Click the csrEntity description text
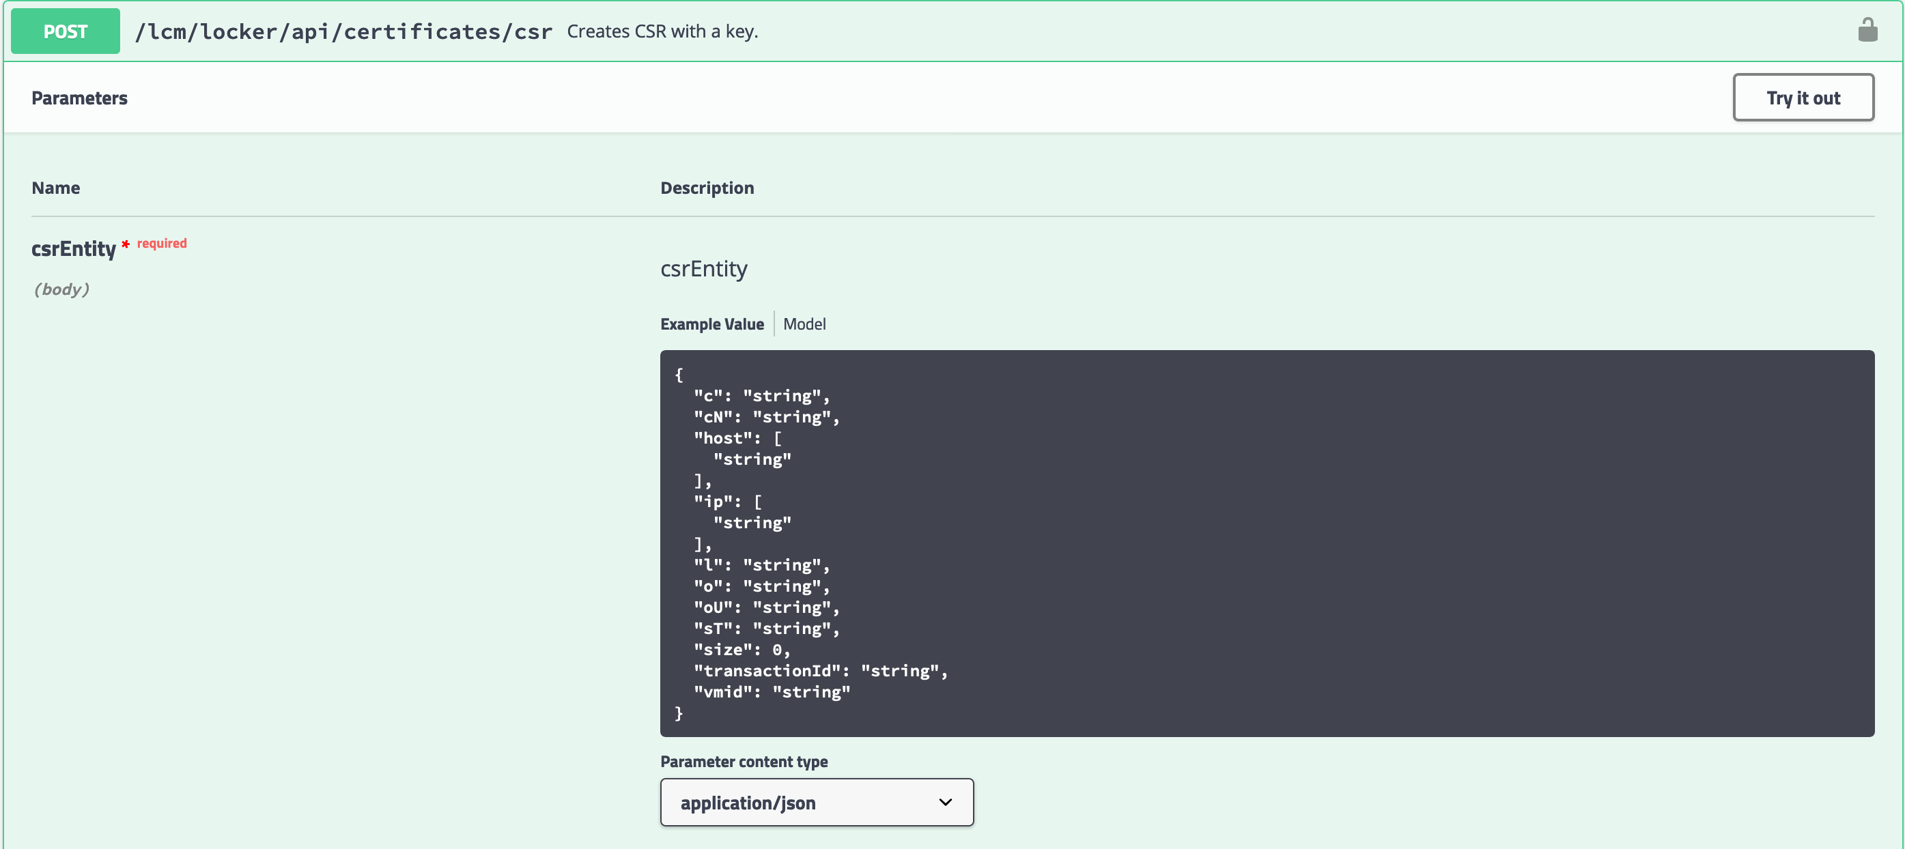This screenshot has width=1905, height=849. pyautogui.click(x=703, y=268)
